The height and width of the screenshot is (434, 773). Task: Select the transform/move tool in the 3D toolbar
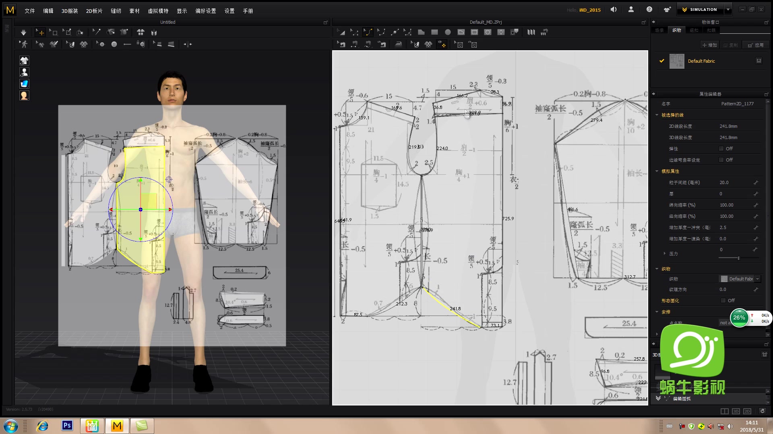point(40,32)
